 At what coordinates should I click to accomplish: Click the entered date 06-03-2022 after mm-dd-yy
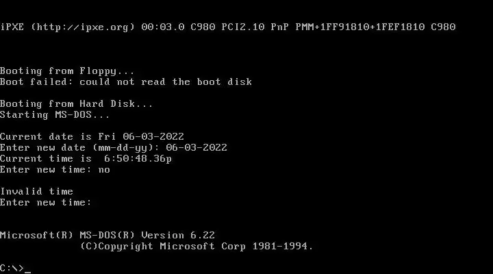coord(197,147)
